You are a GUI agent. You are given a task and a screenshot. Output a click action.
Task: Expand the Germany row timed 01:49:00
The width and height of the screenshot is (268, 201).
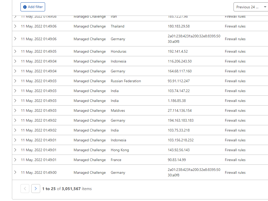[x=15, y=172]
